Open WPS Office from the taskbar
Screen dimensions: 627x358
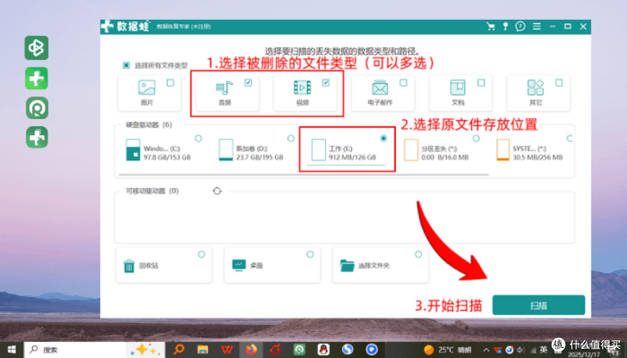(227, 350)
